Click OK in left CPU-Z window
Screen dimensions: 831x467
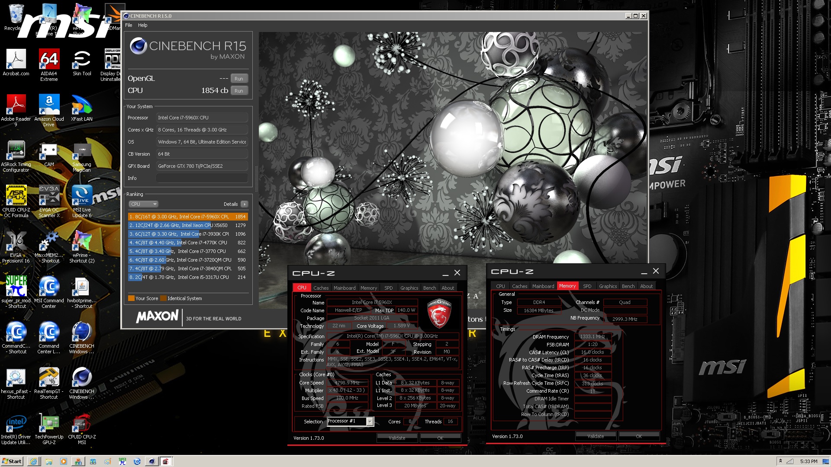click(440, 438)
